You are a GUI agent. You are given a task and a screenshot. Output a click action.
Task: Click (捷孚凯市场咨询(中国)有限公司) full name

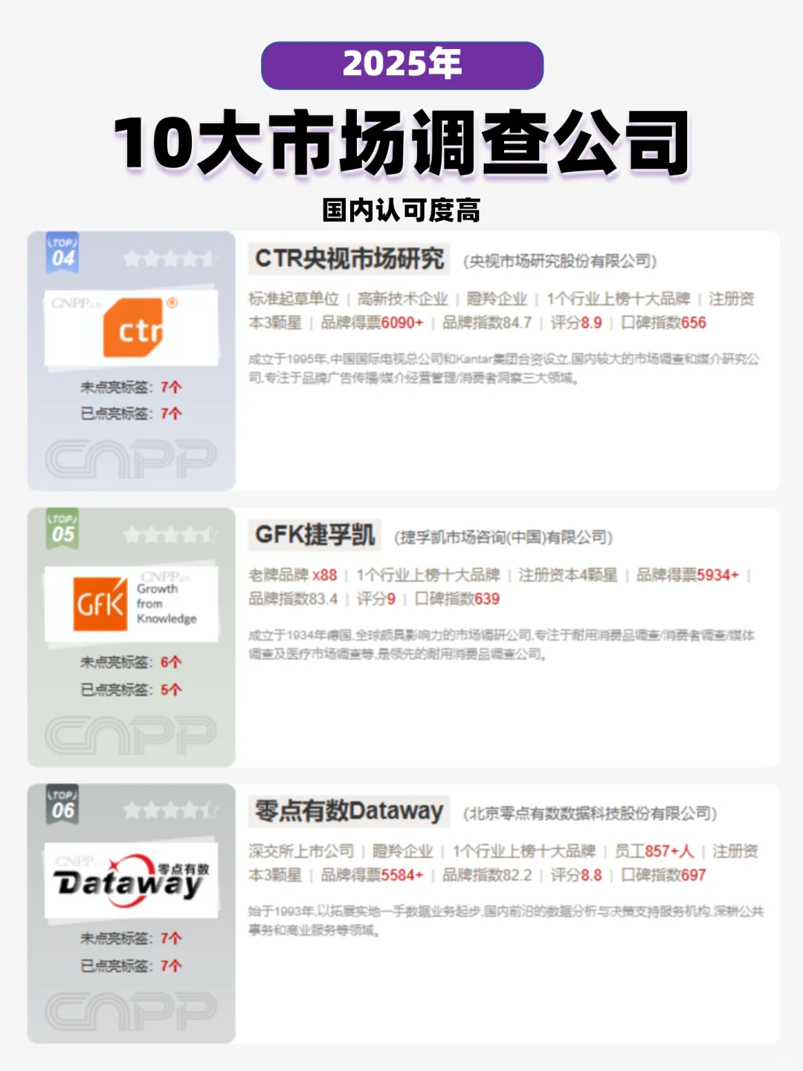pyautogui.click(x=503, y=537)
